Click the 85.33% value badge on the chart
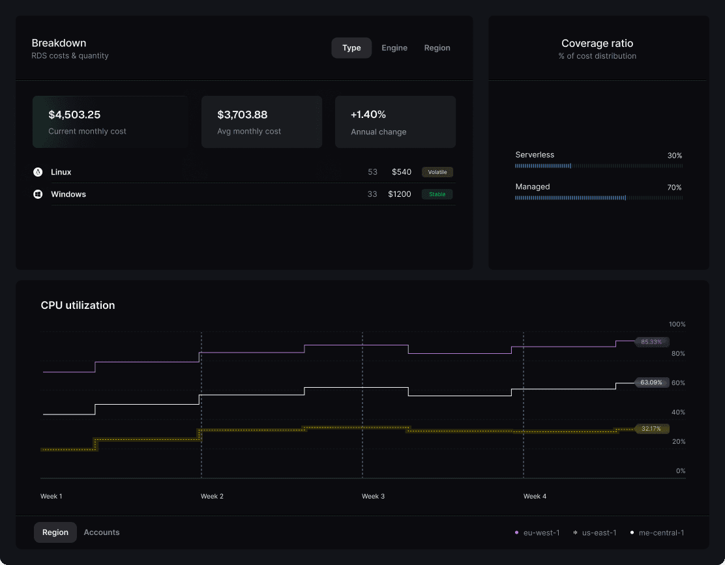 pyautogui.click(x=651, y=341)
